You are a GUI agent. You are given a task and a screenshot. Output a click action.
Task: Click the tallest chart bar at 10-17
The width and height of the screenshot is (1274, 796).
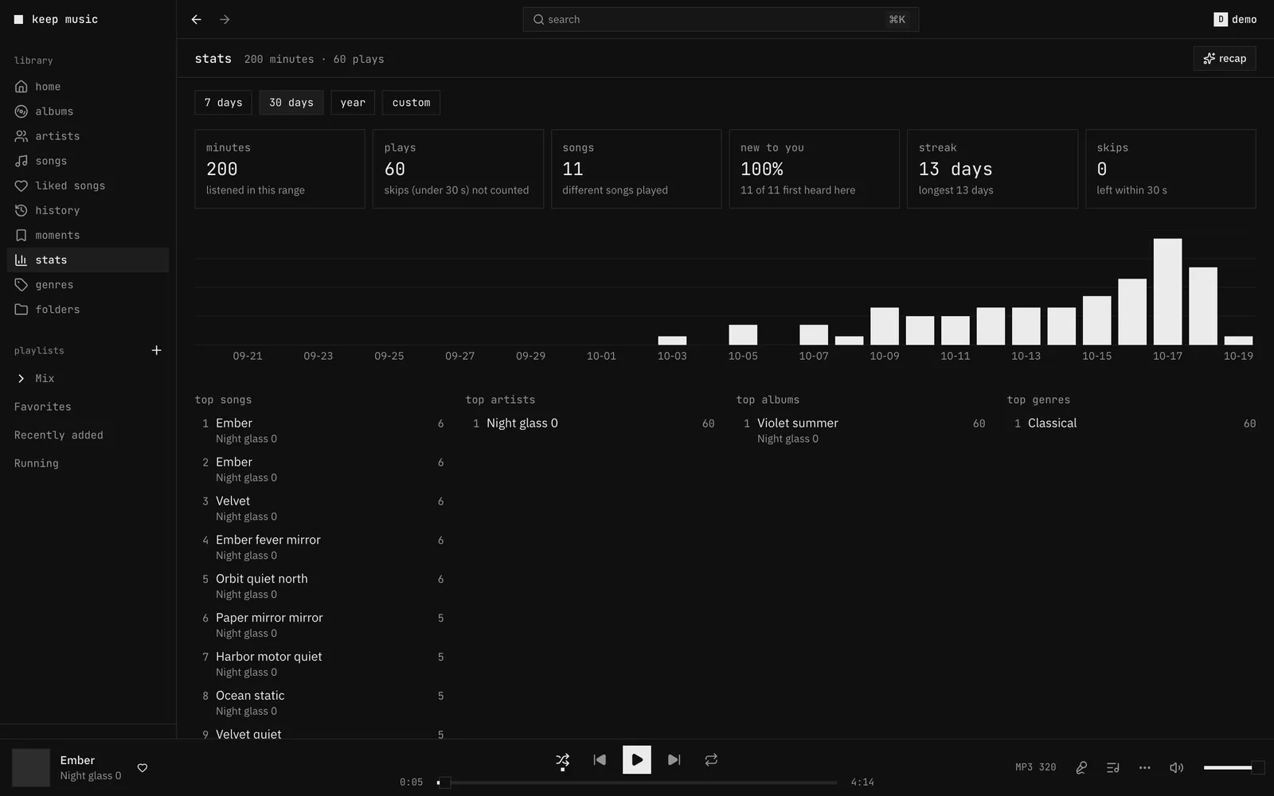(1167, 291)
